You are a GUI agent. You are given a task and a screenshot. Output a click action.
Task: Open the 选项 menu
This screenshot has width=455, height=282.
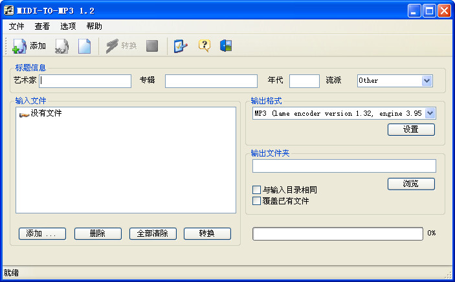pyautogui.click(x=68, y=27)
